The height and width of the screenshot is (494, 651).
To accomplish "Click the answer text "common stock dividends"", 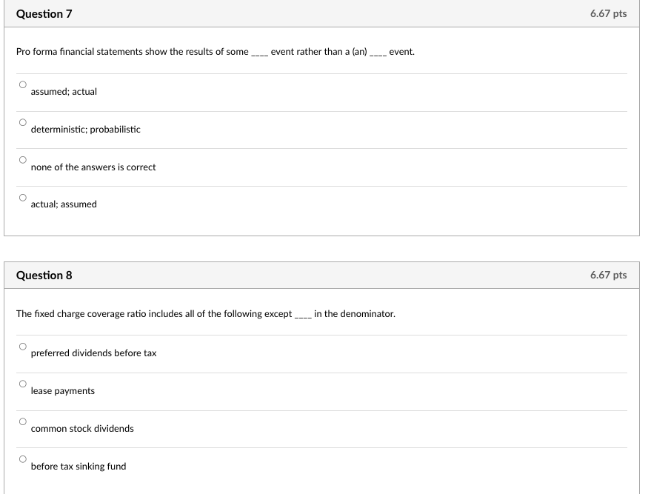I will tap(82, 428).
